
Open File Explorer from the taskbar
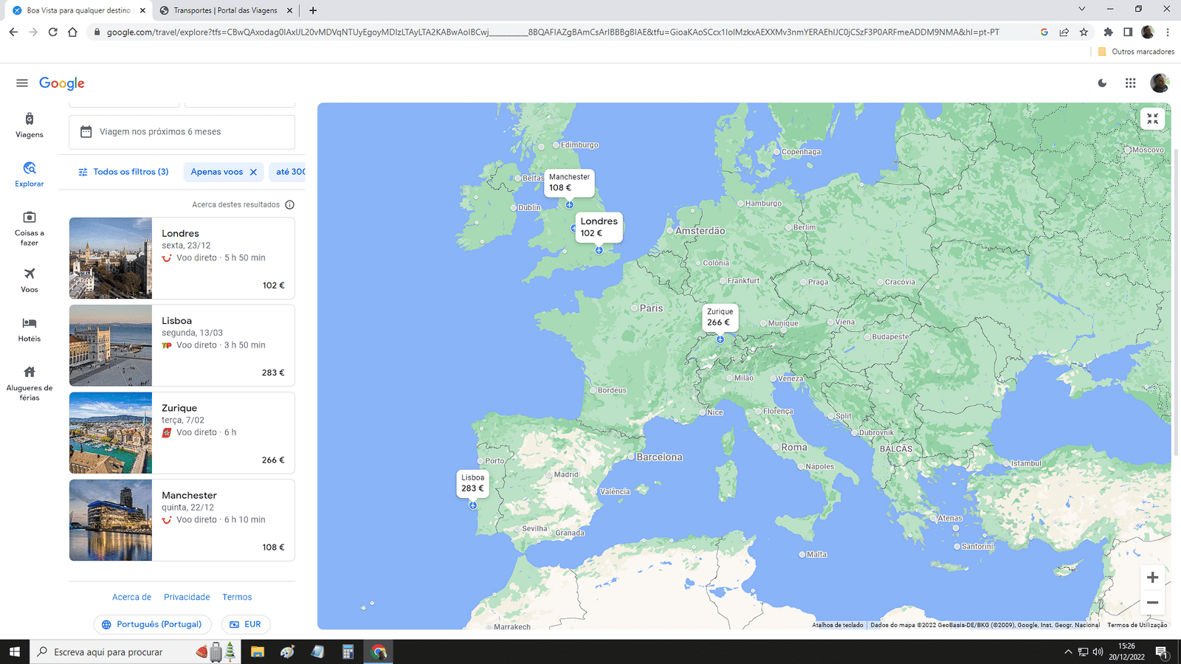[257, 651]
